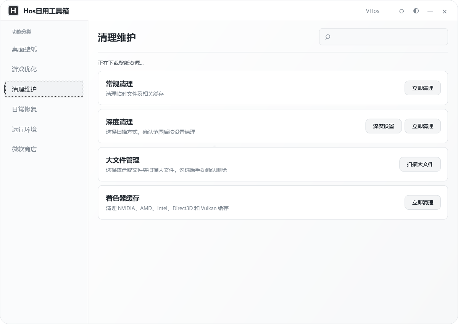Click the 常规清理 card title
Viewport: 458px width, 324px height.
click(x=119, y=84)
